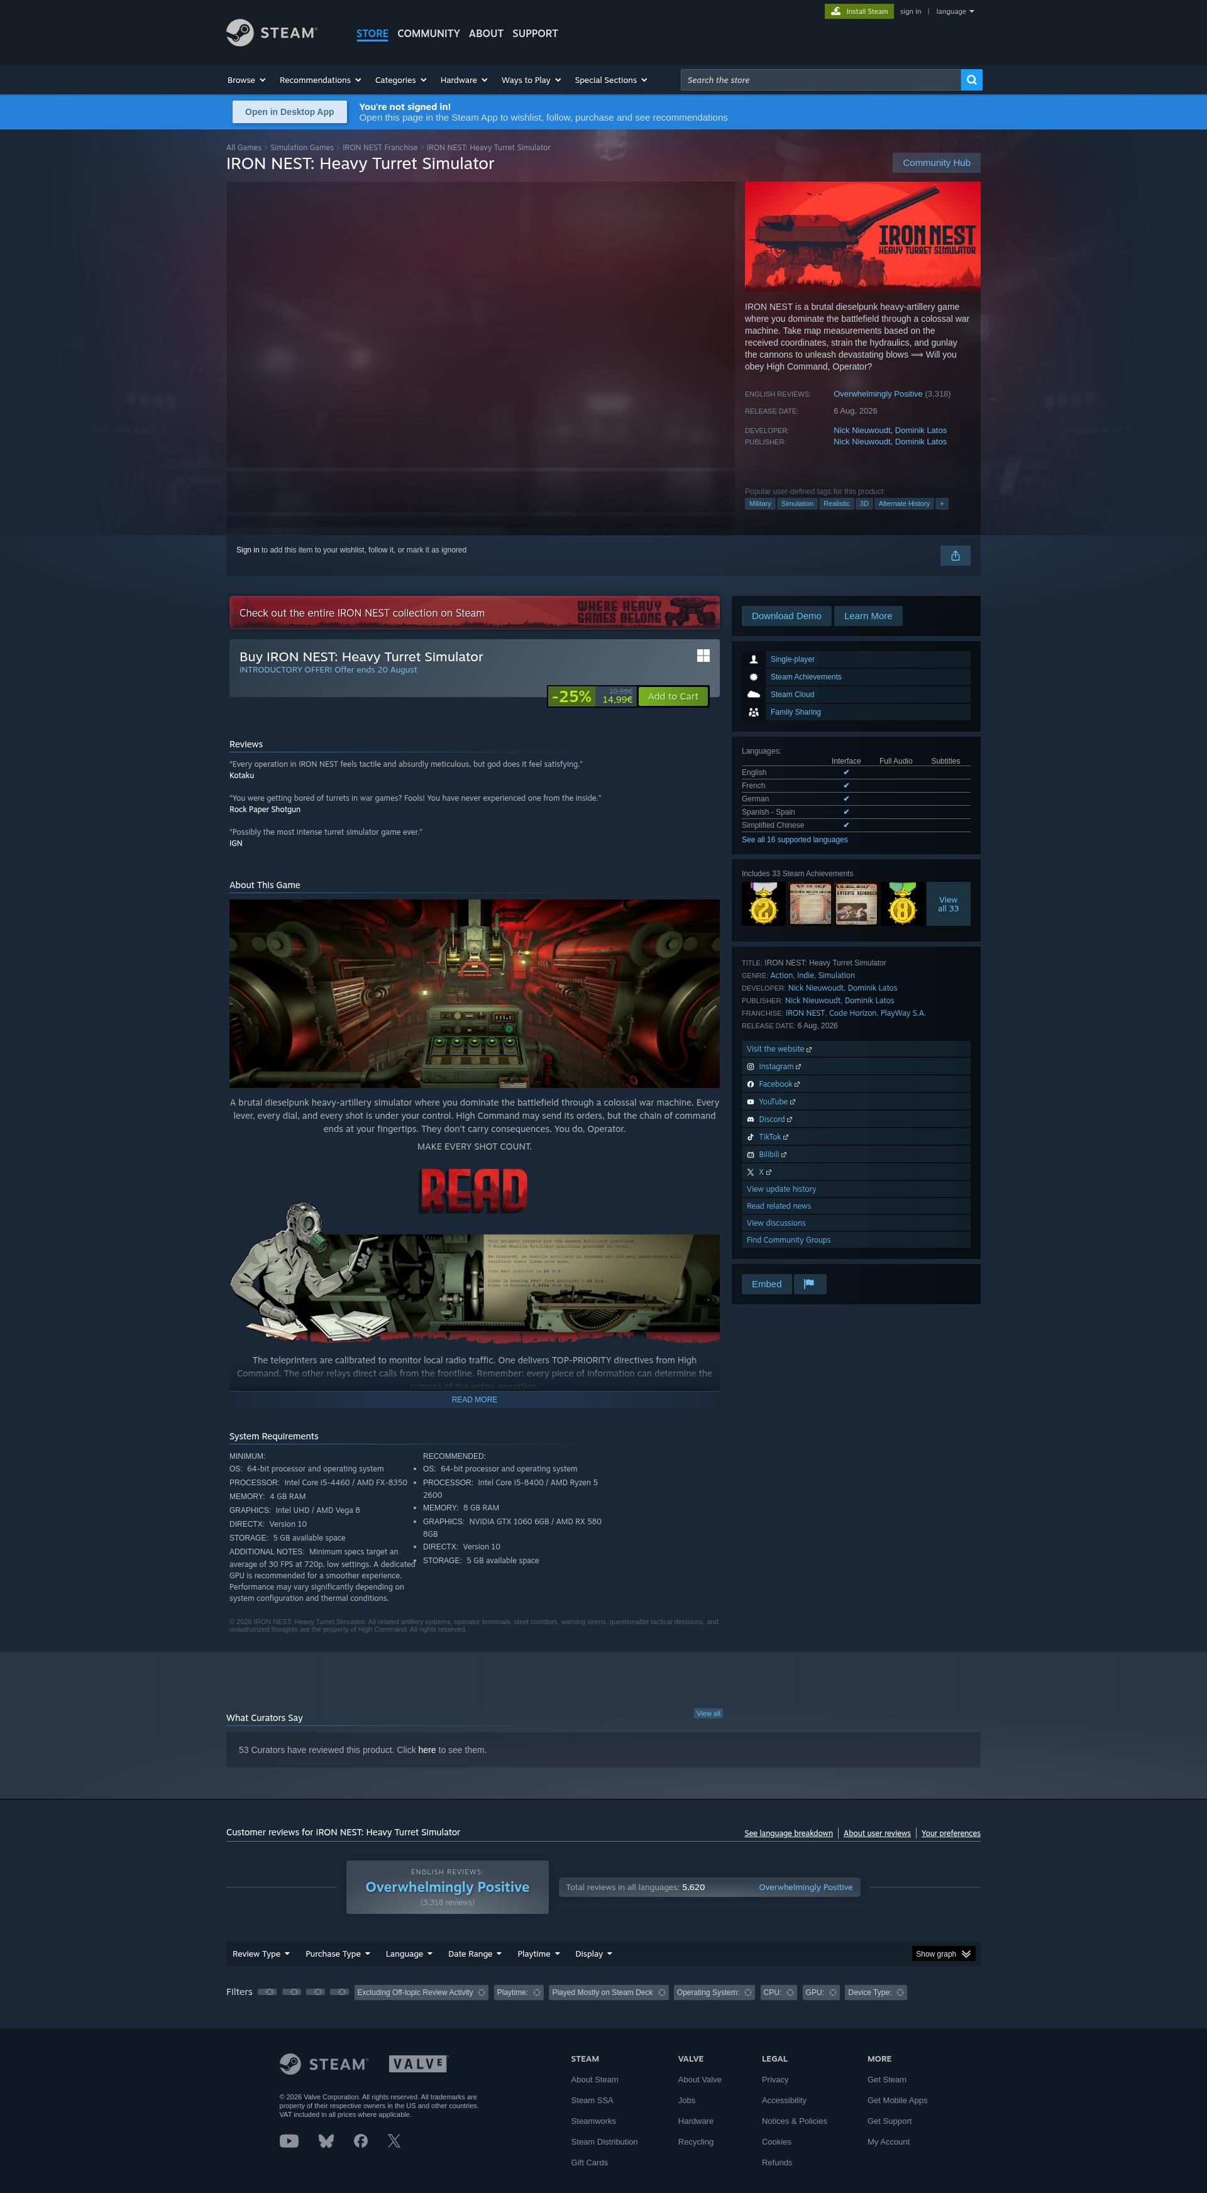Screen dimensions: 1207x2193
Task: Open the SUPPORT menu item
Action: coord(536,34)
